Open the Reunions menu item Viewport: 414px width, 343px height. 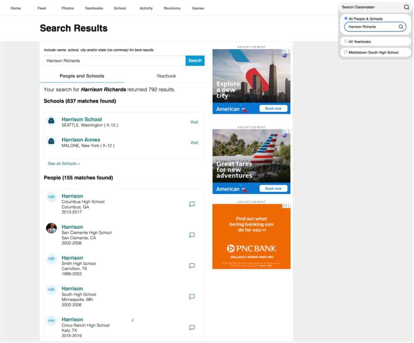pos(172,8)
